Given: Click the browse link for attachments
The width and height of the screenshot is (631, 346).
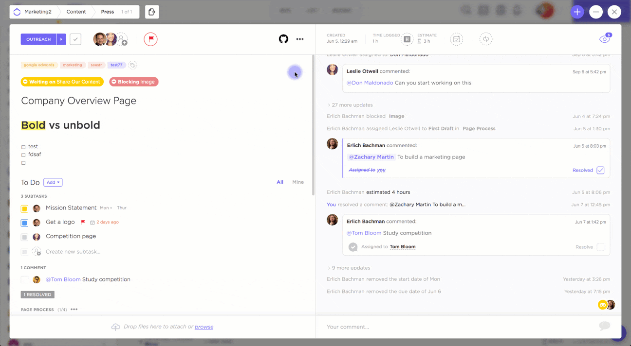Looking at the screenshot, I should 204,327.
